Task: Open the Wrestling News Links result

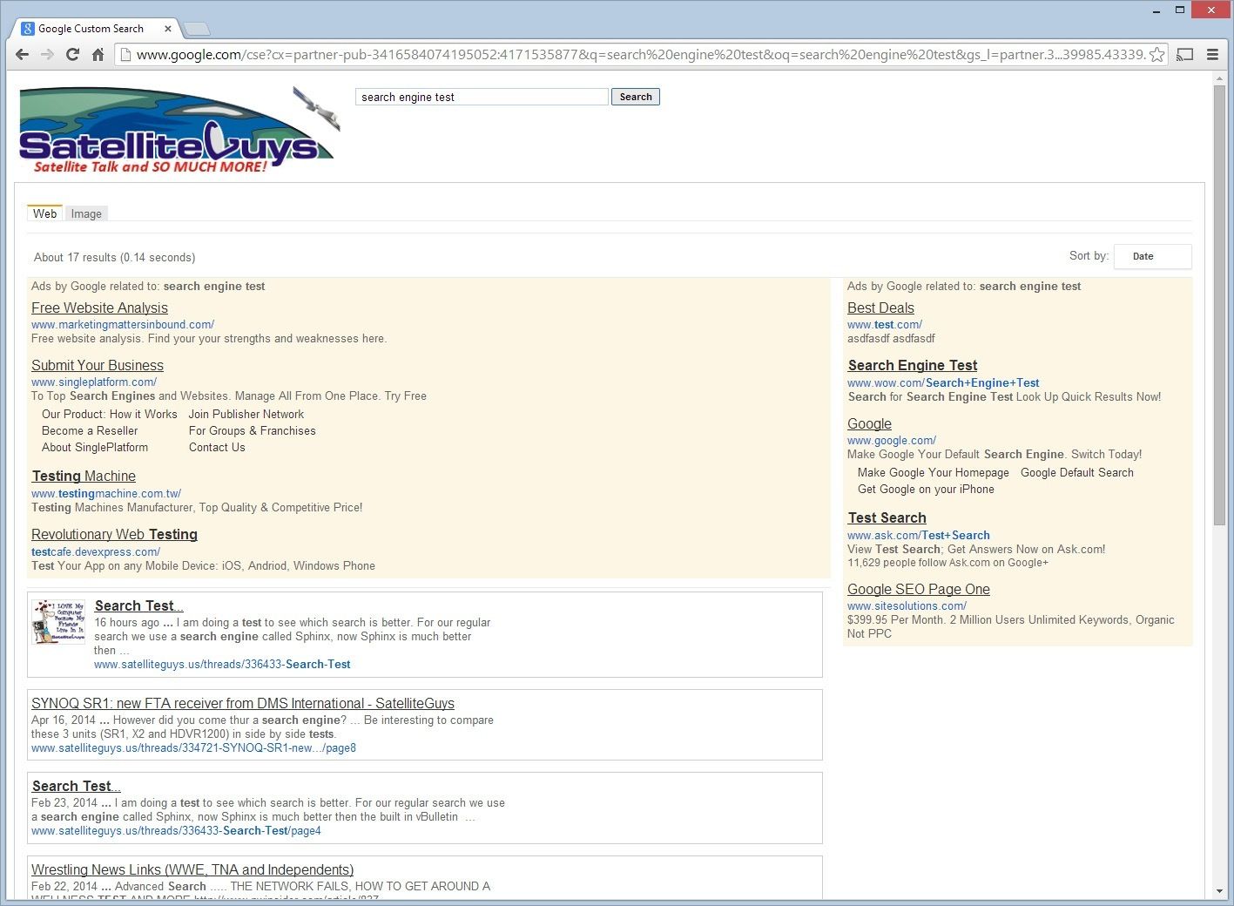Action: 192,869
